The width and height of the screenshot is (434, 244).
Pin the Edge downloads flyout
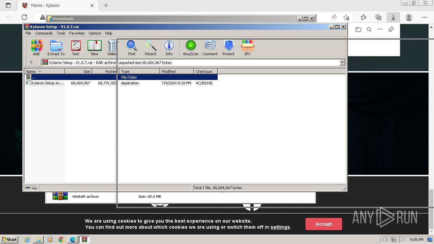coord(391,29)
